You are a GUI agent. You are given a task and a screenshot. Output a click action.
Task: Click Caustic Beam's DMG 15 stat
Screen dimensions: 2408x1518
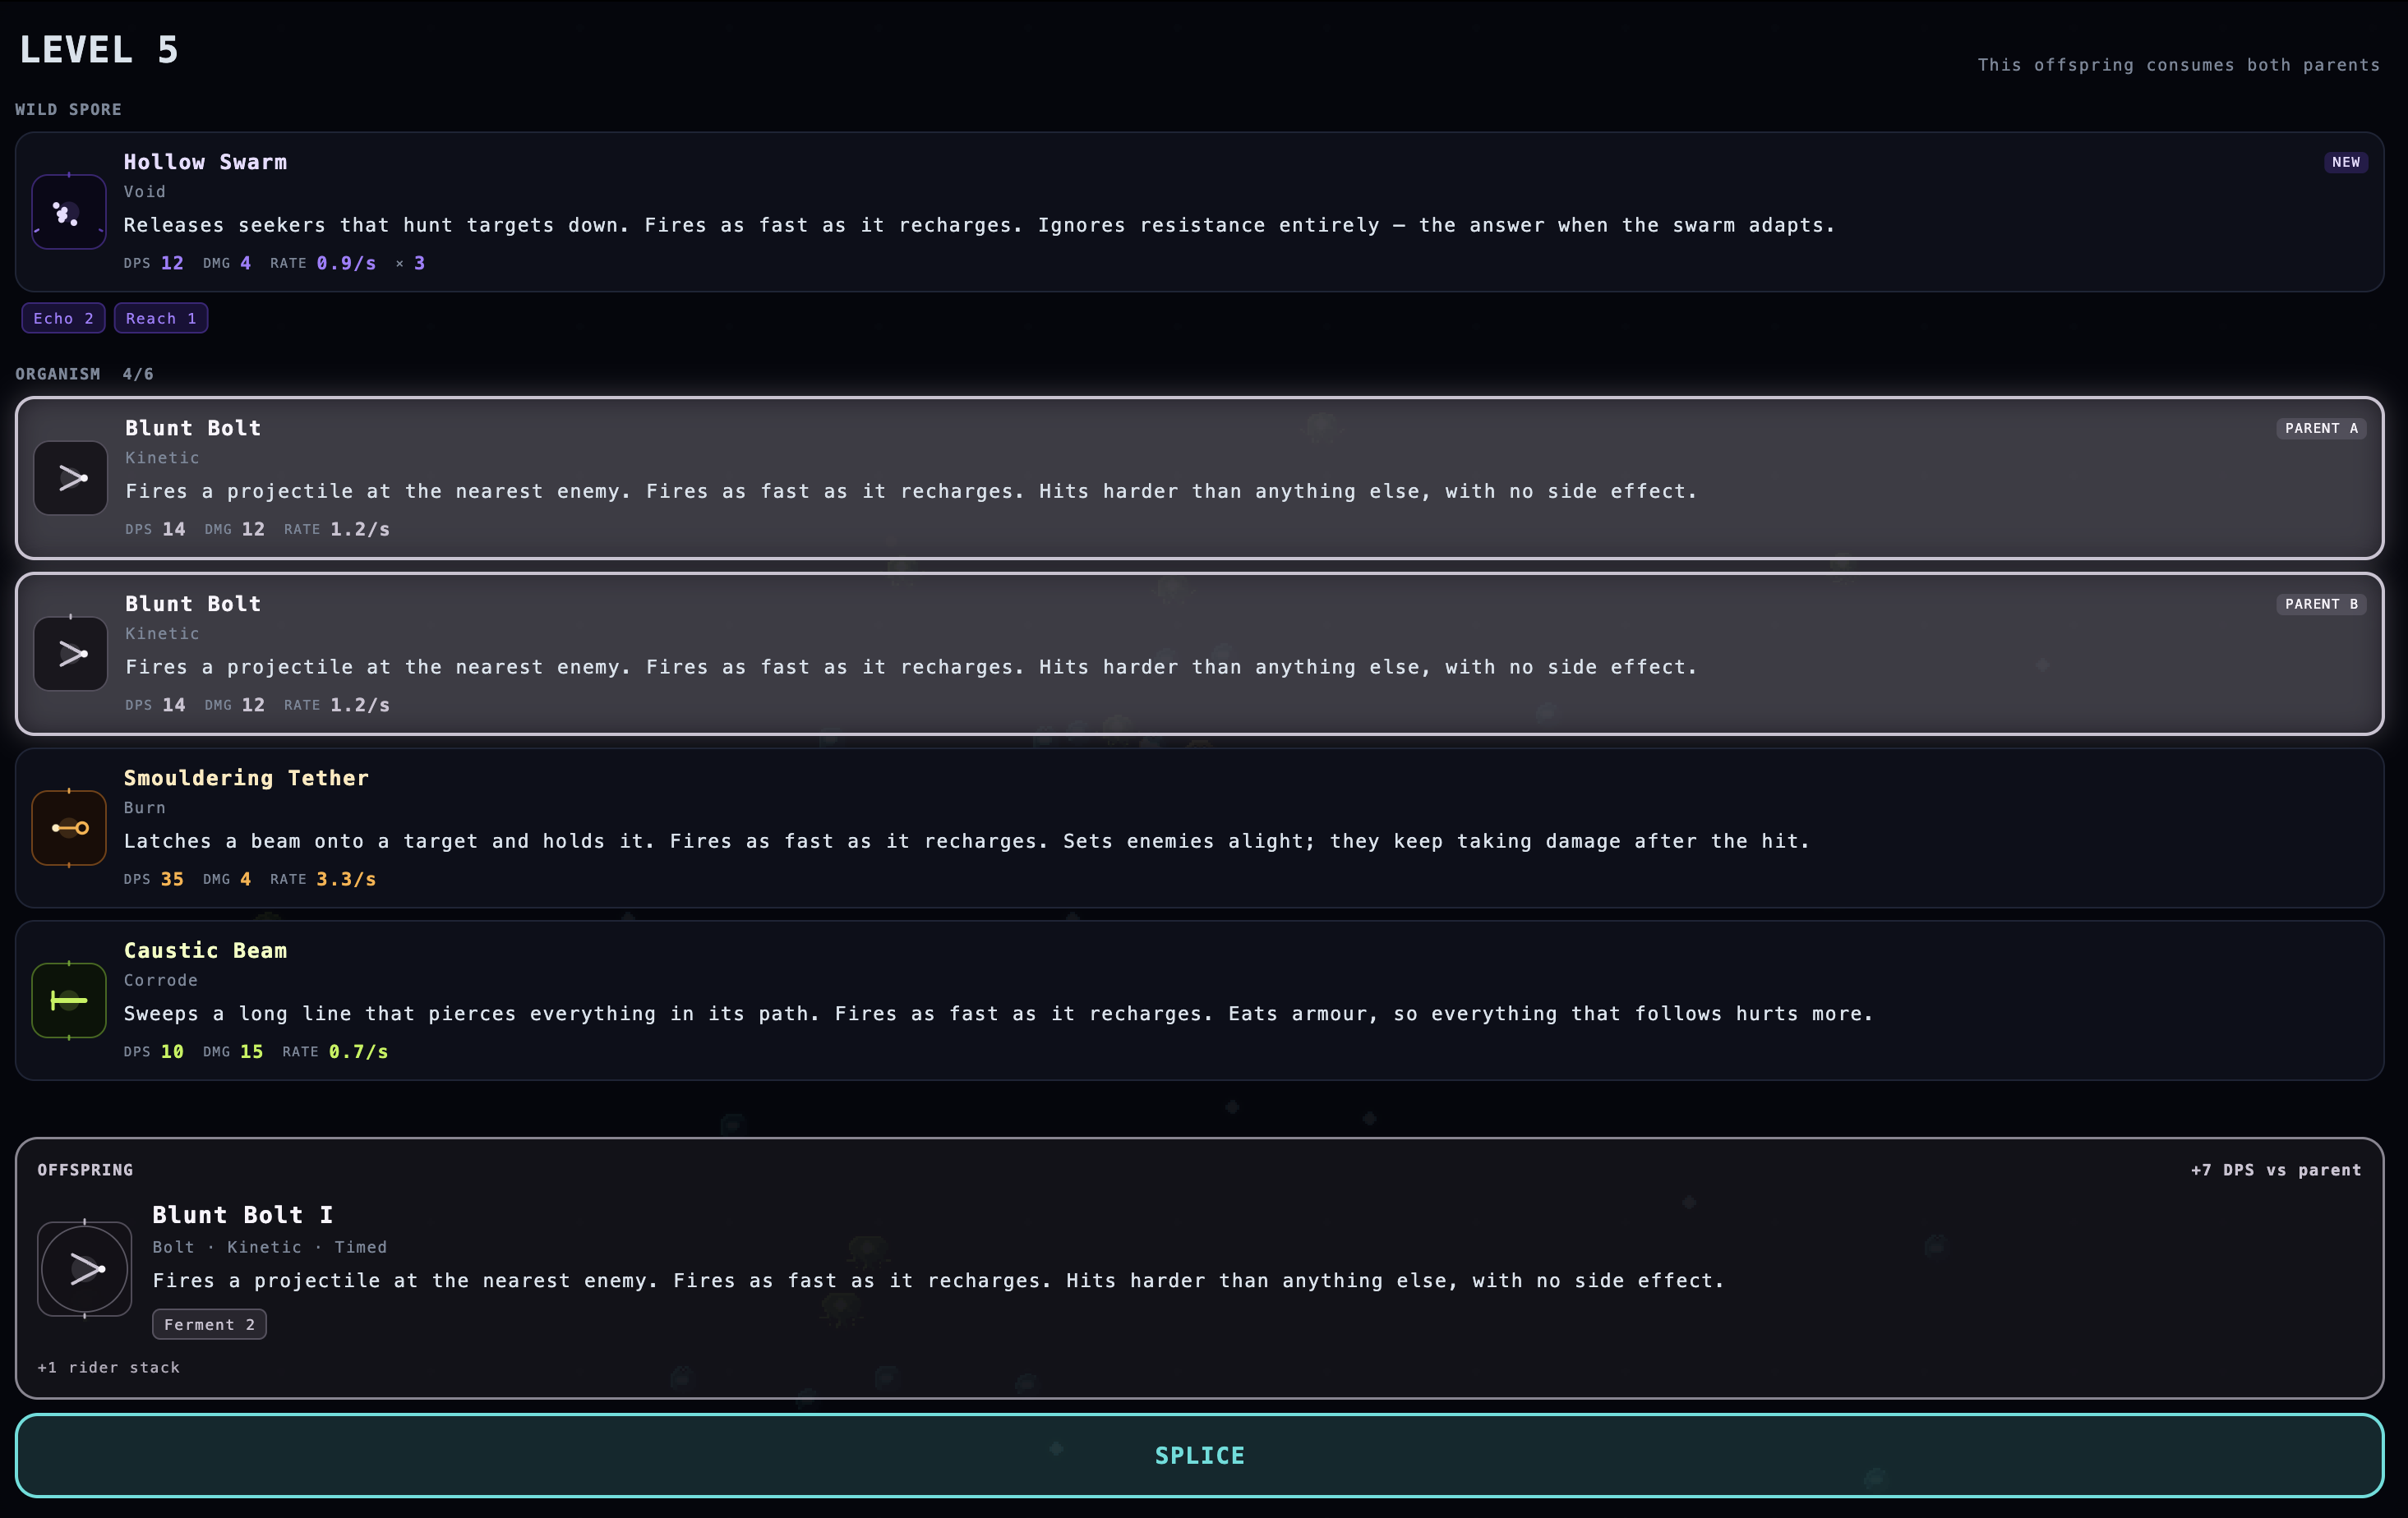(x=233, y=1051)
